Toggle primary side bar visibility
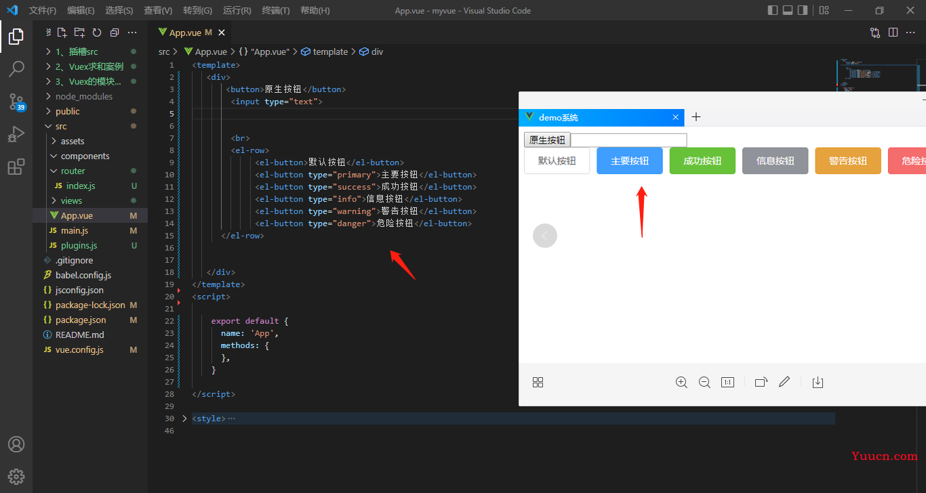The image size is (926, 493). [772, 10]
